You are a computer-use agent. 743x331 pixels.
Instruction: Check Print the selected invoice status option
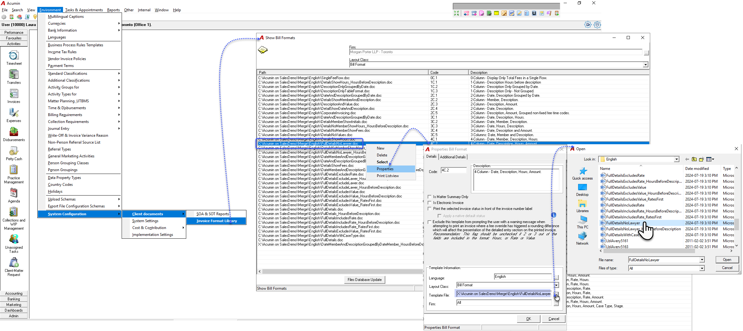(430, 209)
